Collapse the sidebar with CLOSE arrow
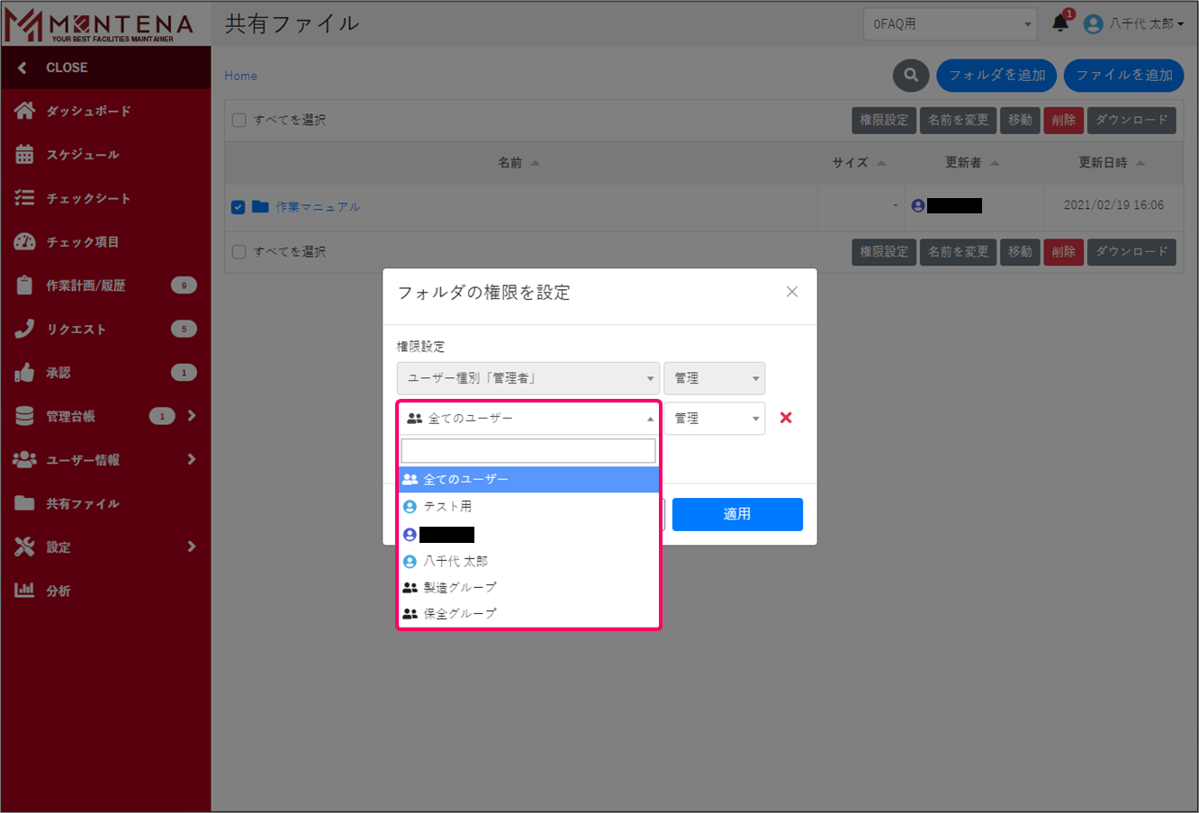 23,68
